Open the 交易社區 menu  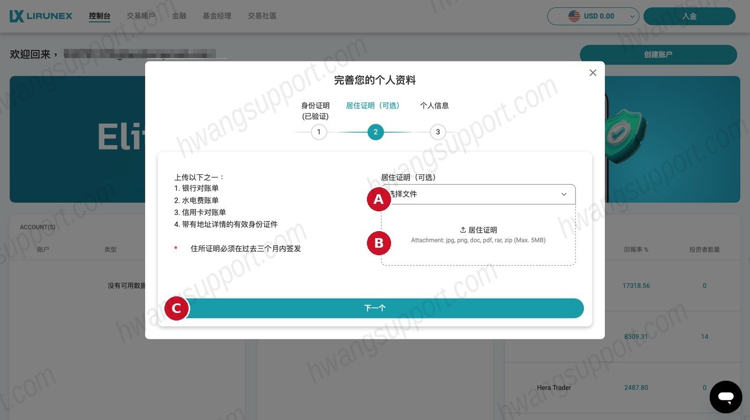point(262,16)
